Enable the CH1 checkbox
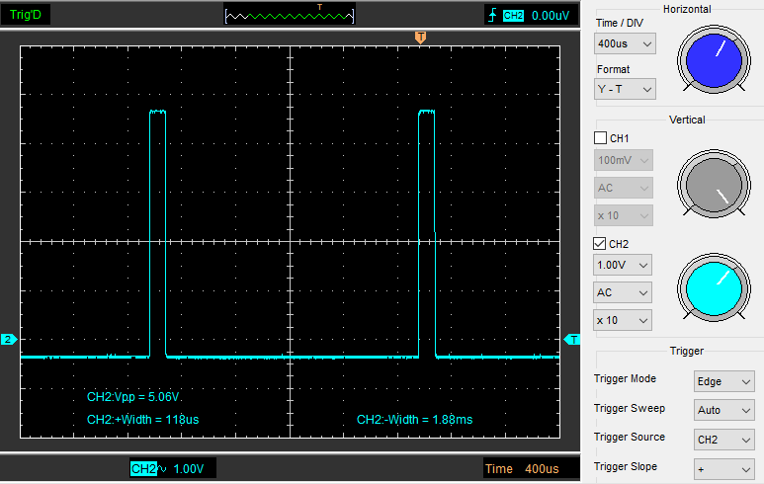764x484 pixels. pyautogui.click(x=600, y=138)
